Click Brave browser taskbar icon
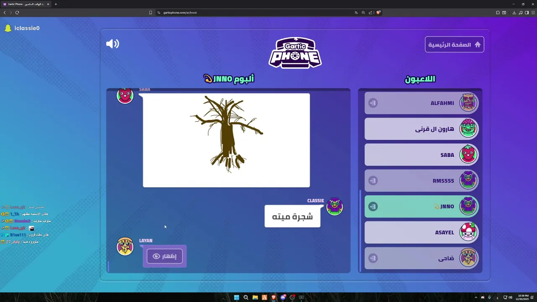This screenshot has height=302, width=537. pyautogui.click(x=274, y=297)
